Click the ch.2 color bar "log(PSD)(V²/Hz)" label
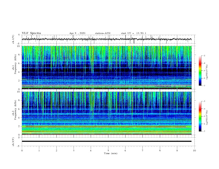This screenshot has height=169, width=219. click(207, 118)
